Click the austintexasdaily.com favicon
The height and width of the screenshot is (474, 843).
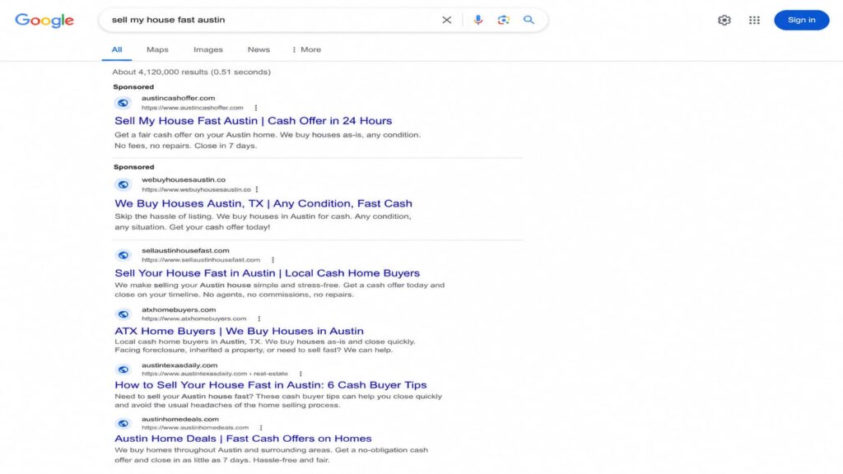click(123, 369)
